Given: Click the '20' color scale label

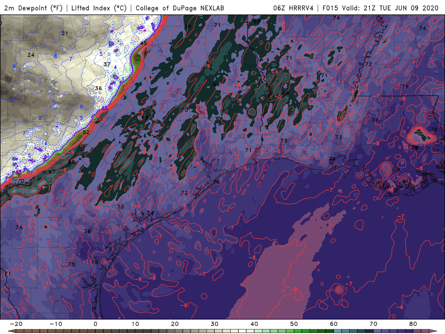Looking at the screenshot, I should point(175,324).
